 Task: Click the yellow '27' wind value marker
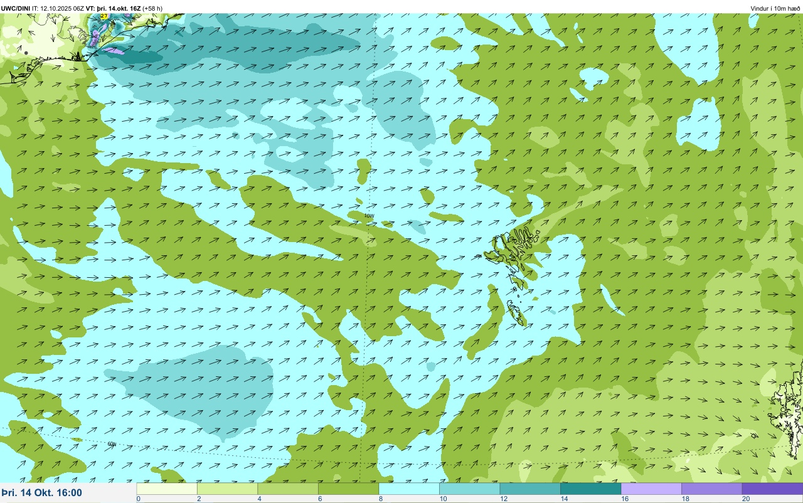click(104, 16)
